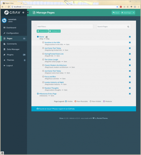The width and height of the screenshot is (141, 155).
Task: Click the status circle of Focus and Blur
Action: [x=43, y=76]
